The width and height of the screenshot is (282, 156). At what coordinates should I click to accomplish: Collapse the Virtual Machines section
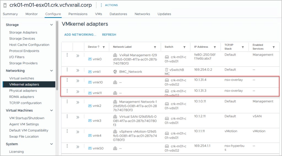click(51, 110)
